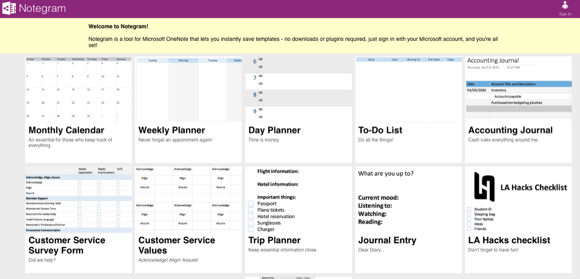The image size is (580, 279).
Task: Click the LA Hacks checklist title
Action: point(509,240)
